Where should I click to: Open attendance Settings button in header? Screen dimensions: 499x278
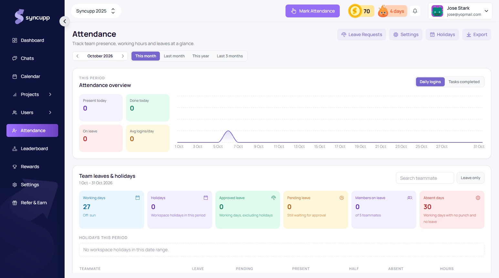(406, 34)
